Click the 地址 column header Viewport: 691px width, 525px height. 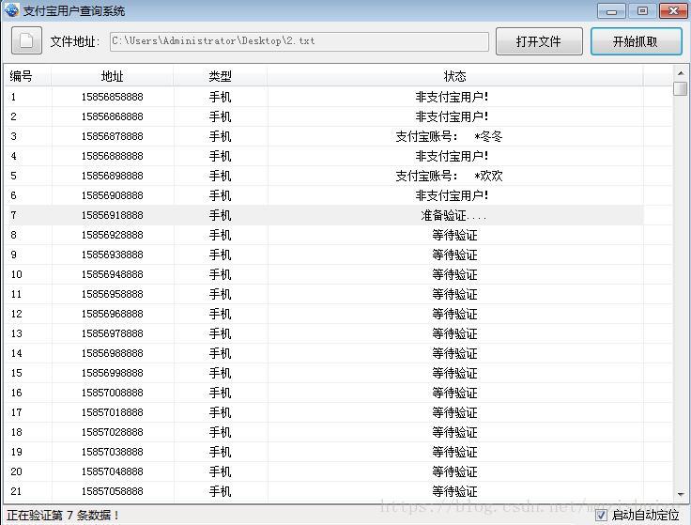[113, 76]
